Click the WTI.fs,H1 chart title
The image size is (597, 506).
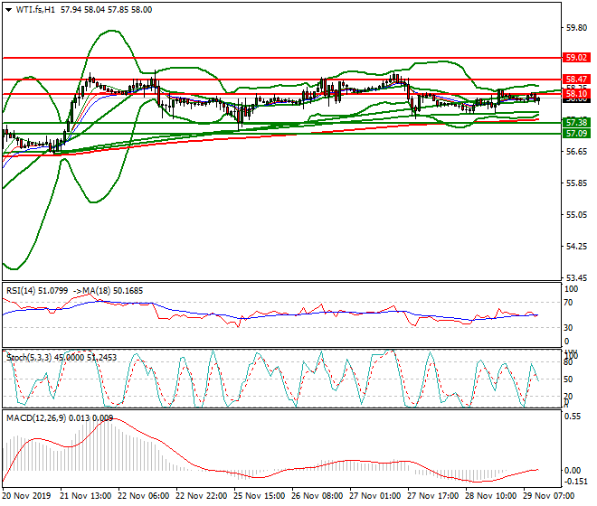pyautogui.click(x=35, y=10)
